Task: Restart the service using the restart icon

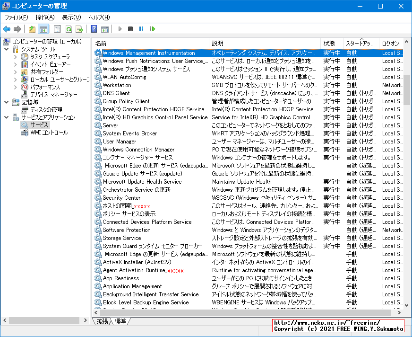Action: point(152,29)
